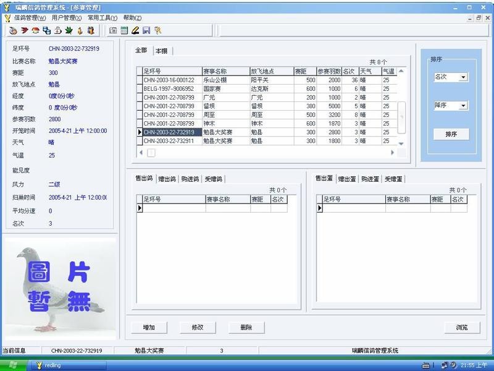This screenshot has height=371, width=494.
Task: Switch to the 赠出鸽 tab
Action: click(167, 179)
